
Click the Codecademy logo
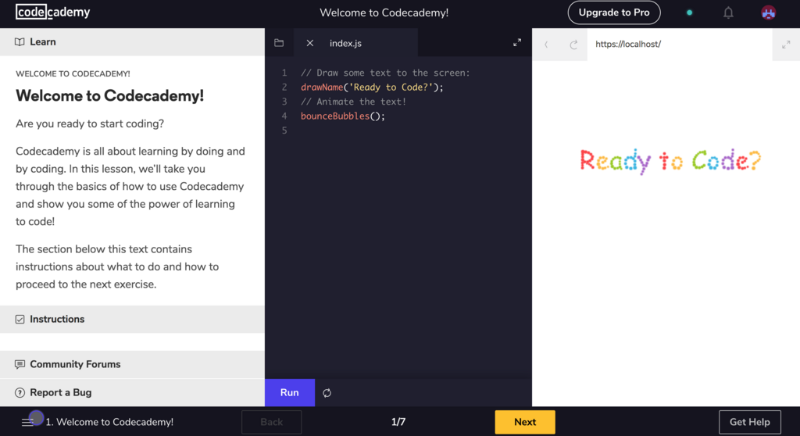52,12
